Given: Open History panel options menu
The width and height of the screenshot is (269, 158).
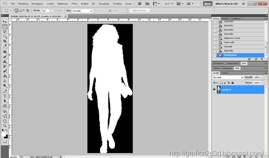Looking at the screenshot, I should [x=266, y=18].
